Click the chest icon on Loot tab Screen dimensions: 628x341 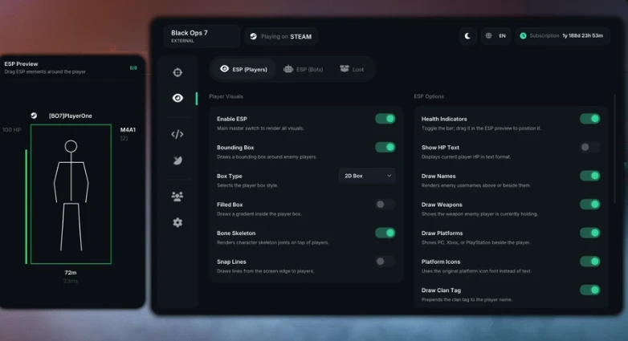[345, 69]
